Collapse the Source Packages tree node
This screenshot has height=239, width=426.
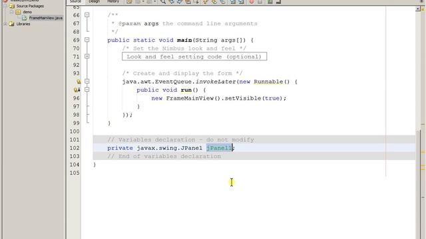[x=5, y=6]
